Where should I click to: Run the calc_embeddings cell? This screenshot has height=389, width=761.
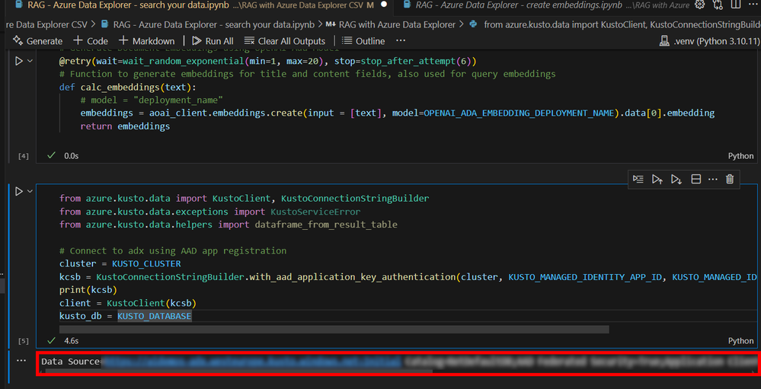coord(19,62)
